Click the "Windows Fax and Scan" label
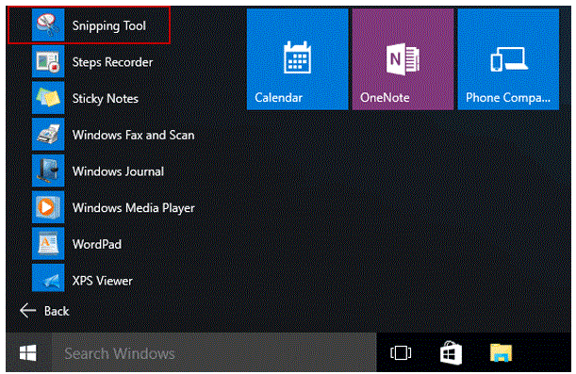 133,135
